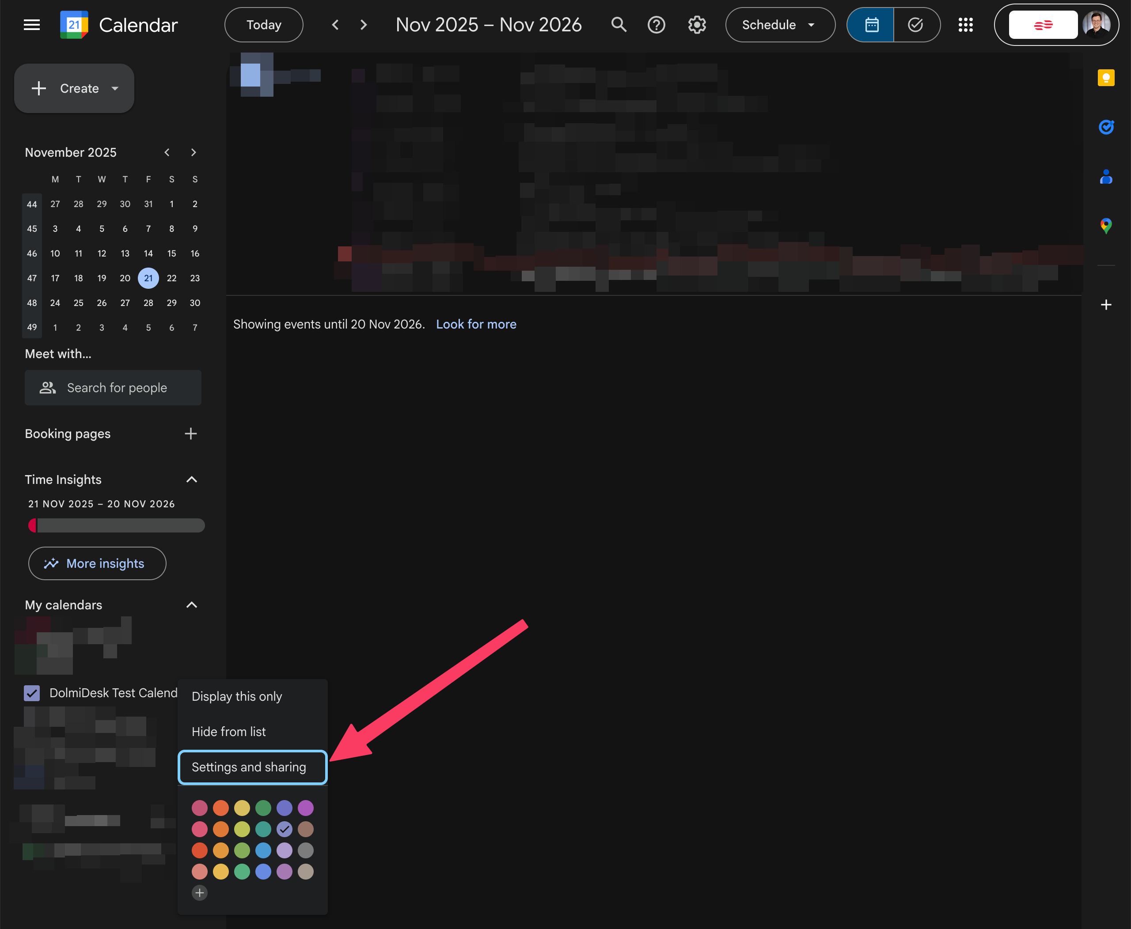Uncheck the DolmiDesk Test Calendar
The width and height of the screenshot is (1131, 929).
(32, 692)
